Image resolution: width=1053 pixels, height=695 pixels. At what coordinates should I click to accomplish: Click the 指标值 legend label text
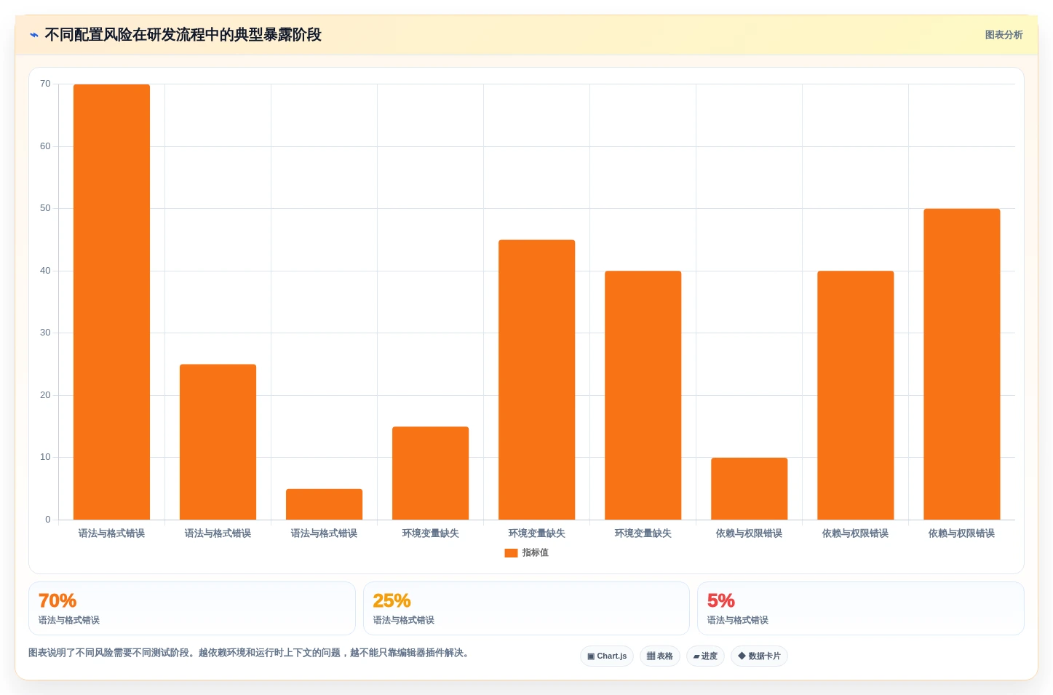535,553
